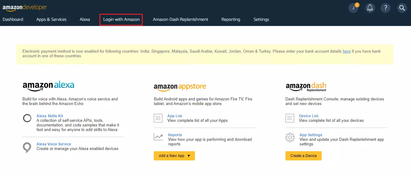Screen dimensions: 411x176
Task: Open search with the magnifier icon
Action: (x=402, y=8)
